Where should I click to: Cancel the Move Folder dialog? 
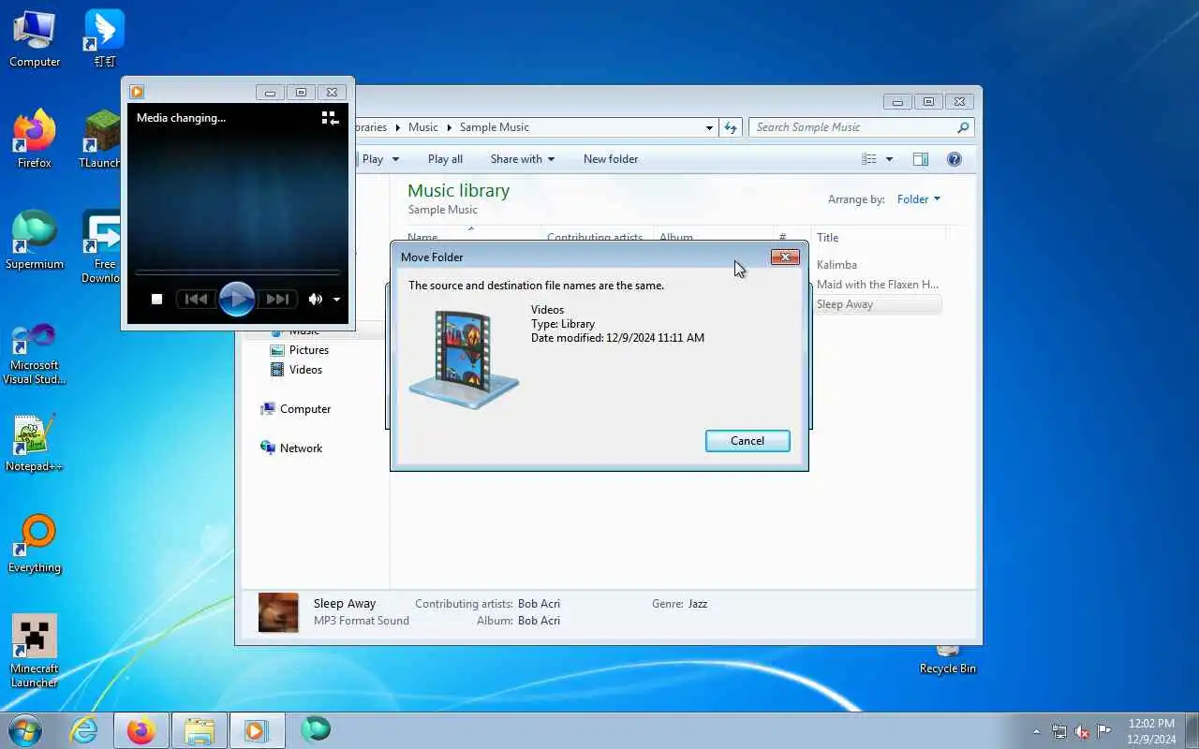(x=748, y=441)
